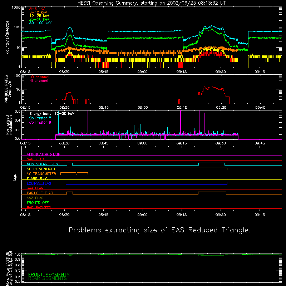Image resolution: width=286 pixels, height=286 pixels.
Task: Click the "GAP FLAG" label
Action: [x=35, y=159]
